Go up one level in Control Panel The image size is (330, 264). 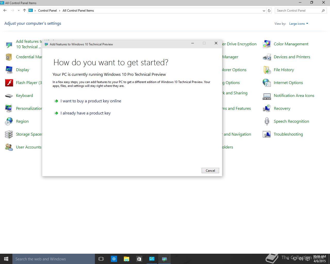click(x=24, y=11)
